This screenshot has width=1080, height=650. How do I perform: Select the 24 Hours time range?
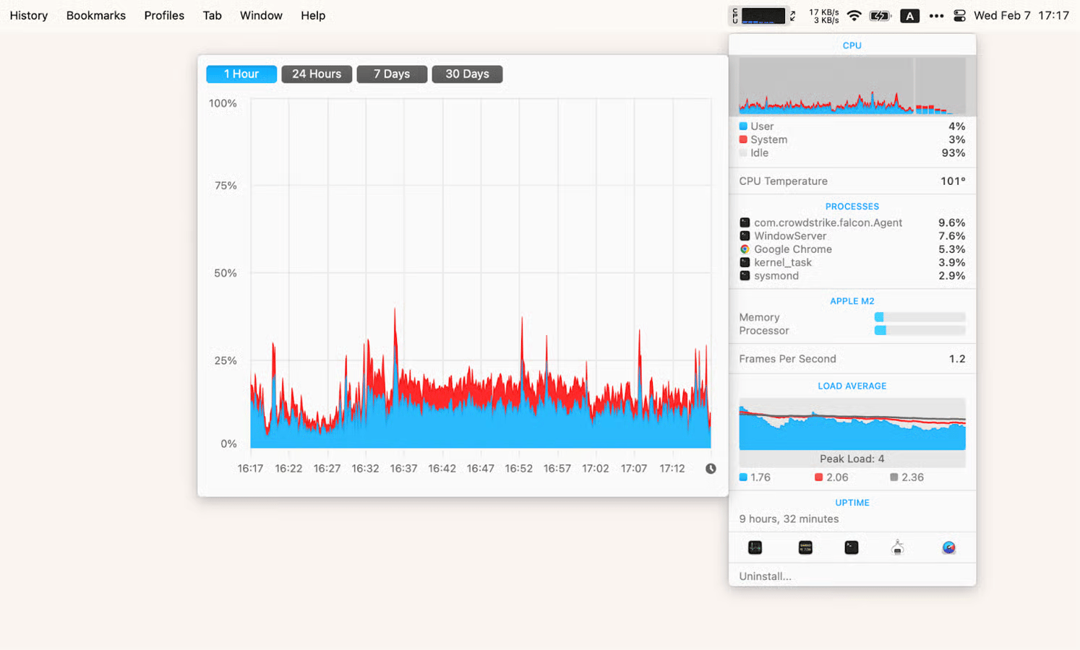pyautogui.click(x=317, y=74)
